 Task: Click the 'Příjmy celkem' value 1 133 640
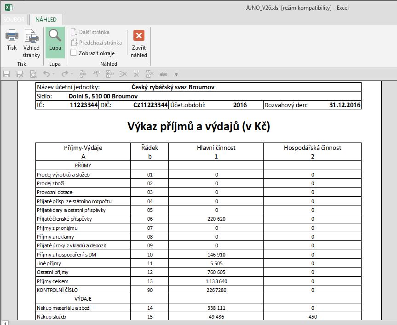[217, 281]
